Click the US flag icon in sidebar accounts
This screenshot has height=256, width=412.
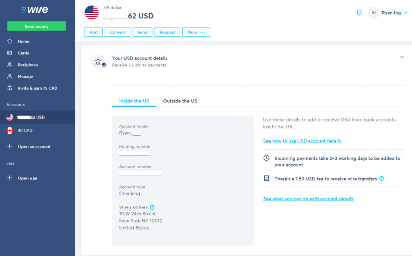[x=10, y=117]
